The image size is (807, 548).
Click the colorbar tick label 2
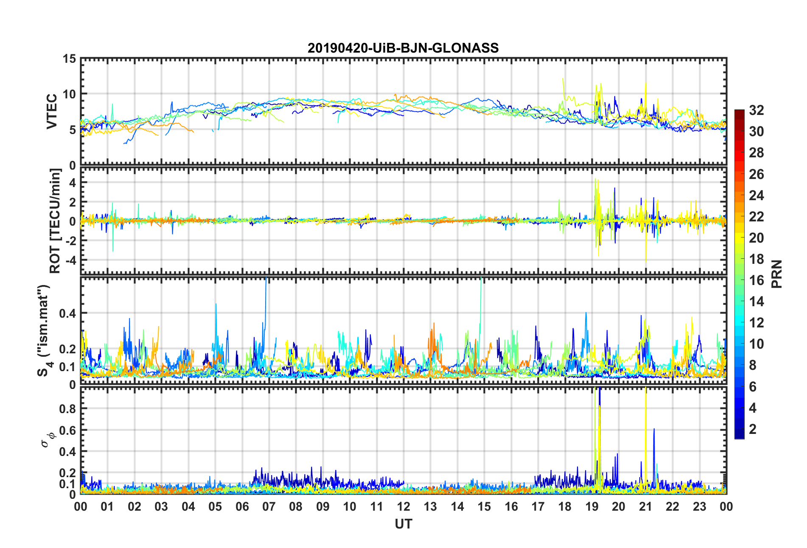tap(752, 429)
